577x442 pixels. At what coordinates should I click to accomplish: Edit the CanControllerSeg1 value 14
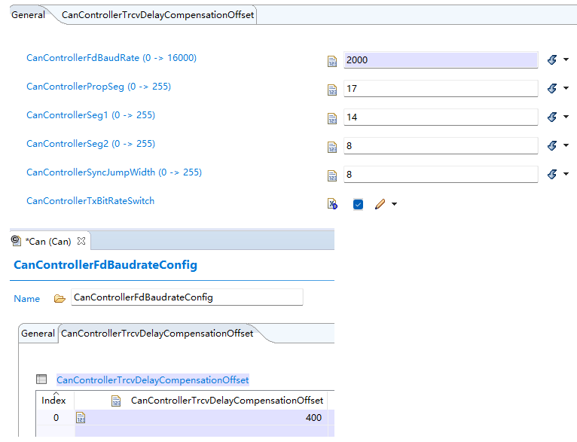point(441,117)
